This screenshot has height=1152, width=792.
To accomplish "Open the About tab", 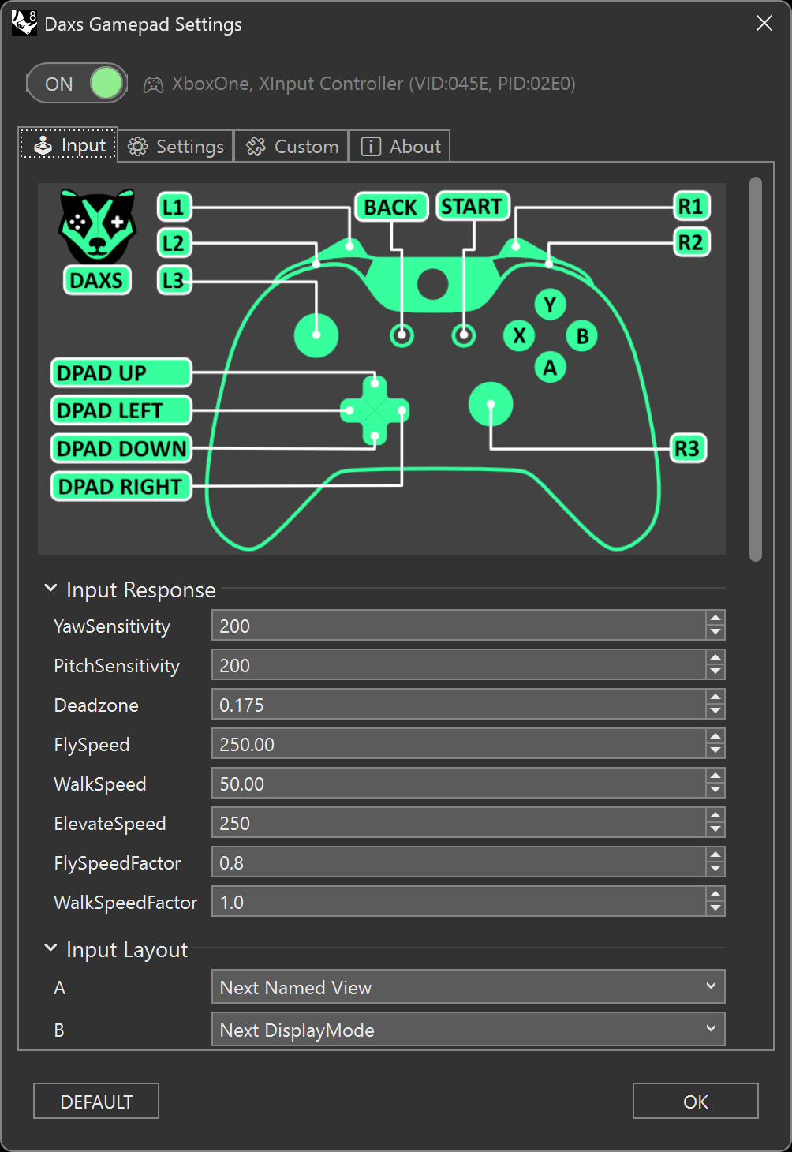I will (399, 145).
